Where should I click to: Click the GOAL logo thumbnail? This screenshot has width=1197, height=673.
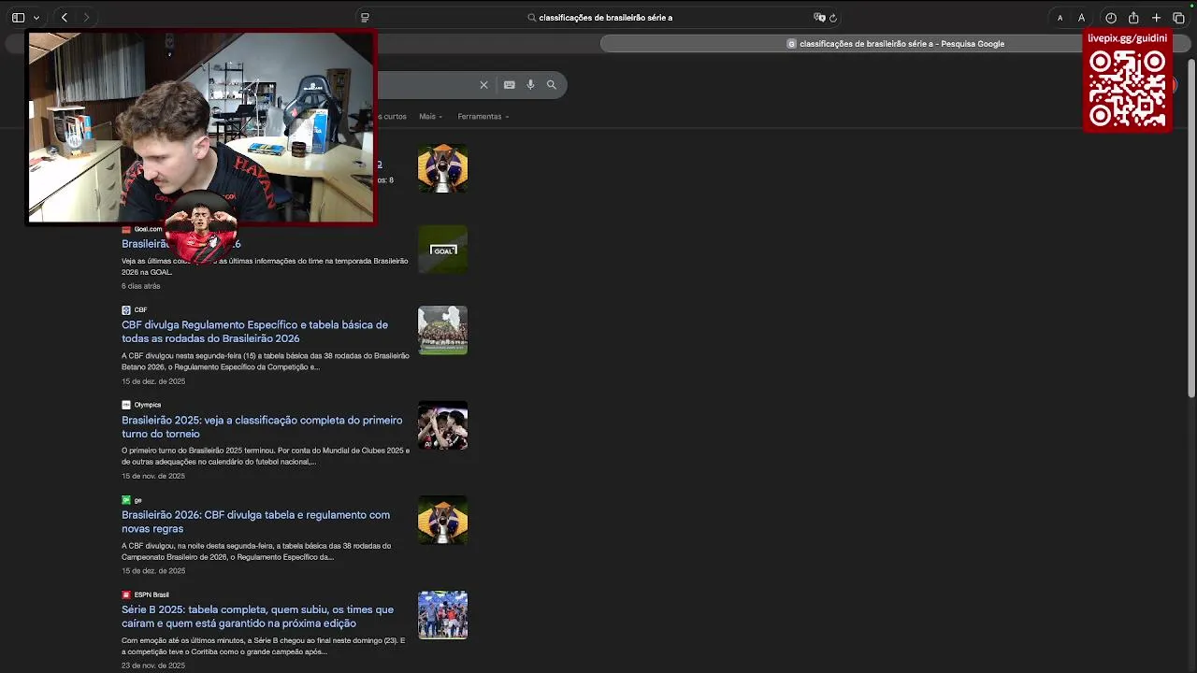click(x=442, y=250)
